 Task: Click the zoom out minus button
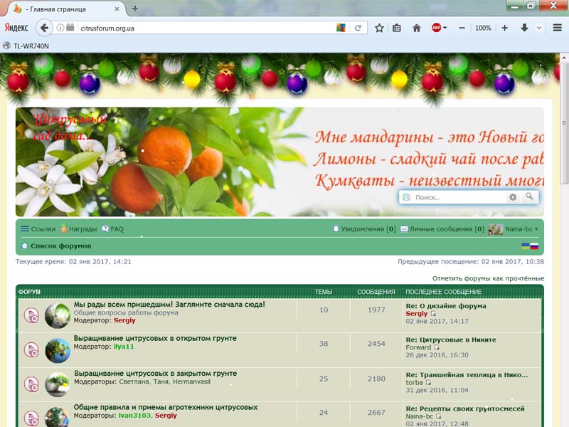click(x=462, y=28)
